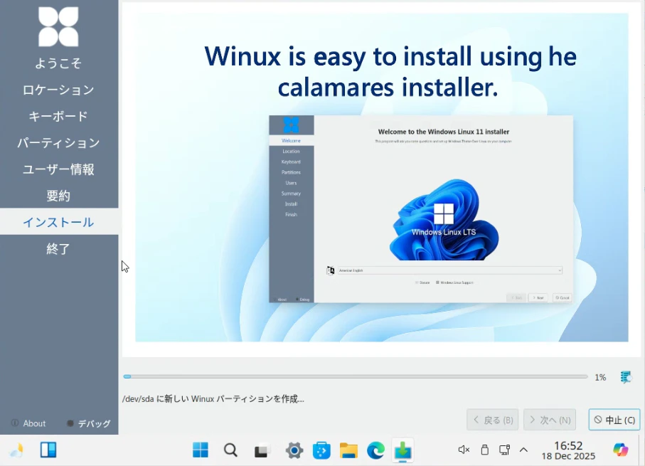The width and height of the screenshot is (645, 466).
Task: Select the 要約 step
Action: [58, 196]
